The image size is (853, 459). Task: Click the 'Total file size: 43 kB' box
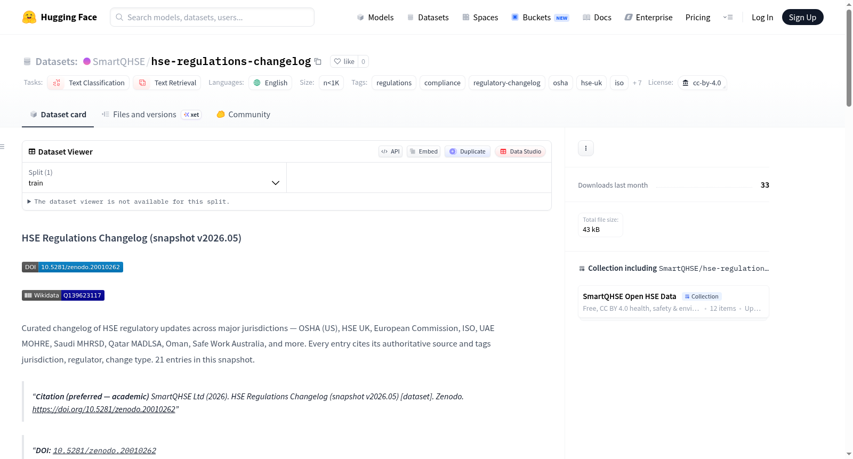pos(600,224)
